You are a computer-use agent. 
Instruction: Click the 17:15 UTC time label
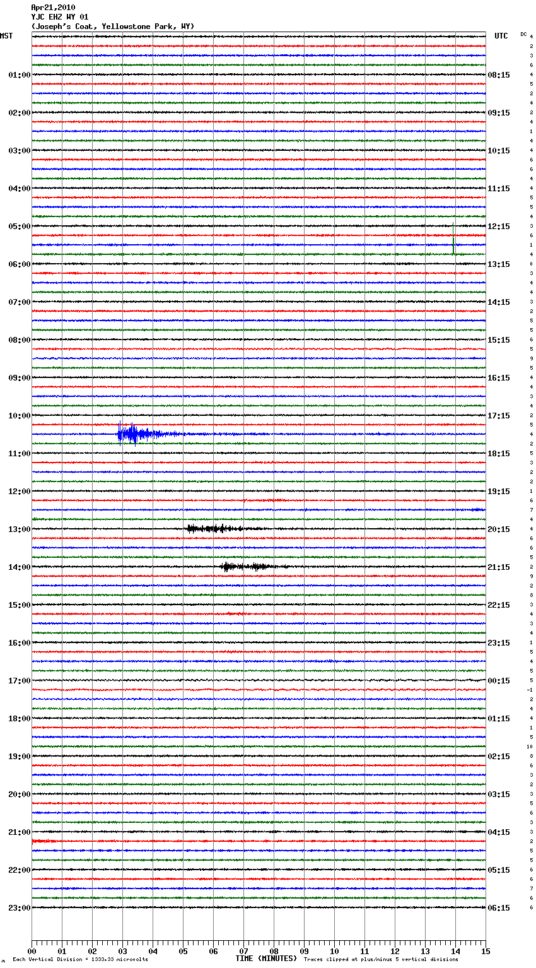click(499, 416)
